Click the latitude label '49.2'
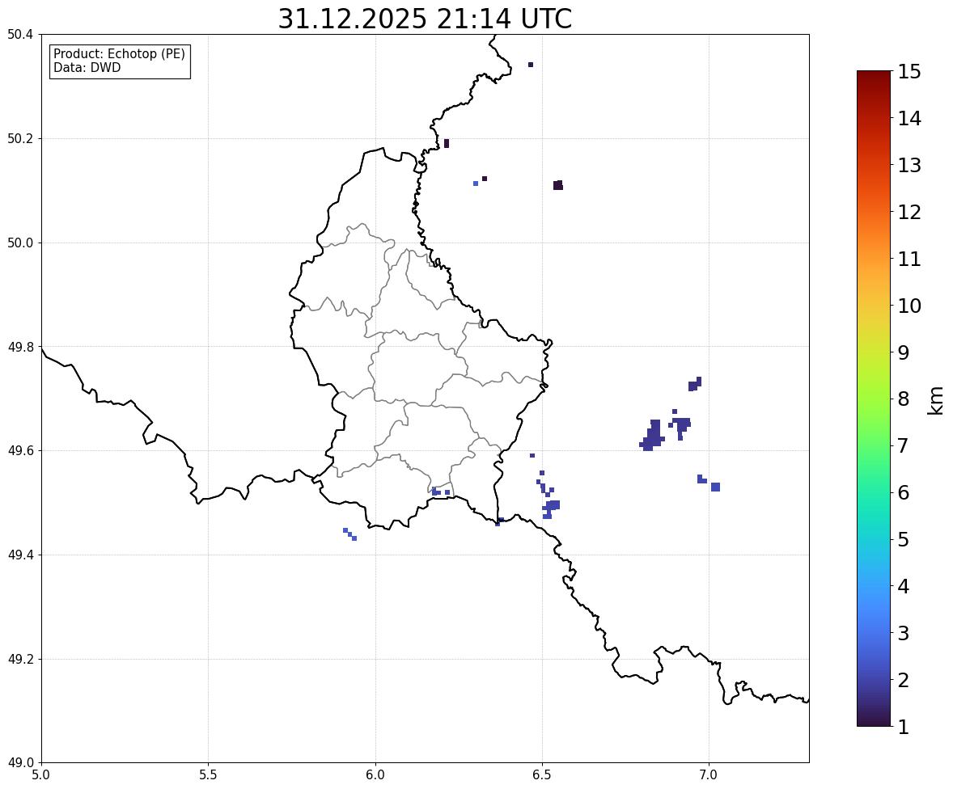Screen dimensions: 953x789 [x=19, y=659]
